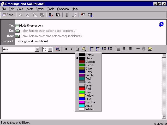Apply bulleted list formatting
The width and height of the screenshot is (167, 125).
tap(98, 49)
